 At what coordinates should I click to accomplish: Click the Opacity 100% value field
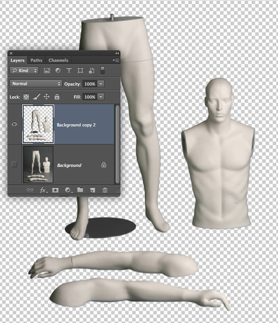[90, 84]
